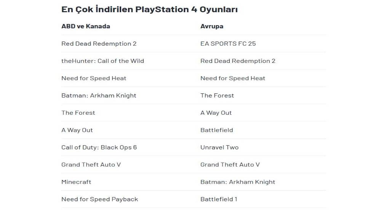
Task: Select the "Battlefield 1" entry
Action: 219,199
